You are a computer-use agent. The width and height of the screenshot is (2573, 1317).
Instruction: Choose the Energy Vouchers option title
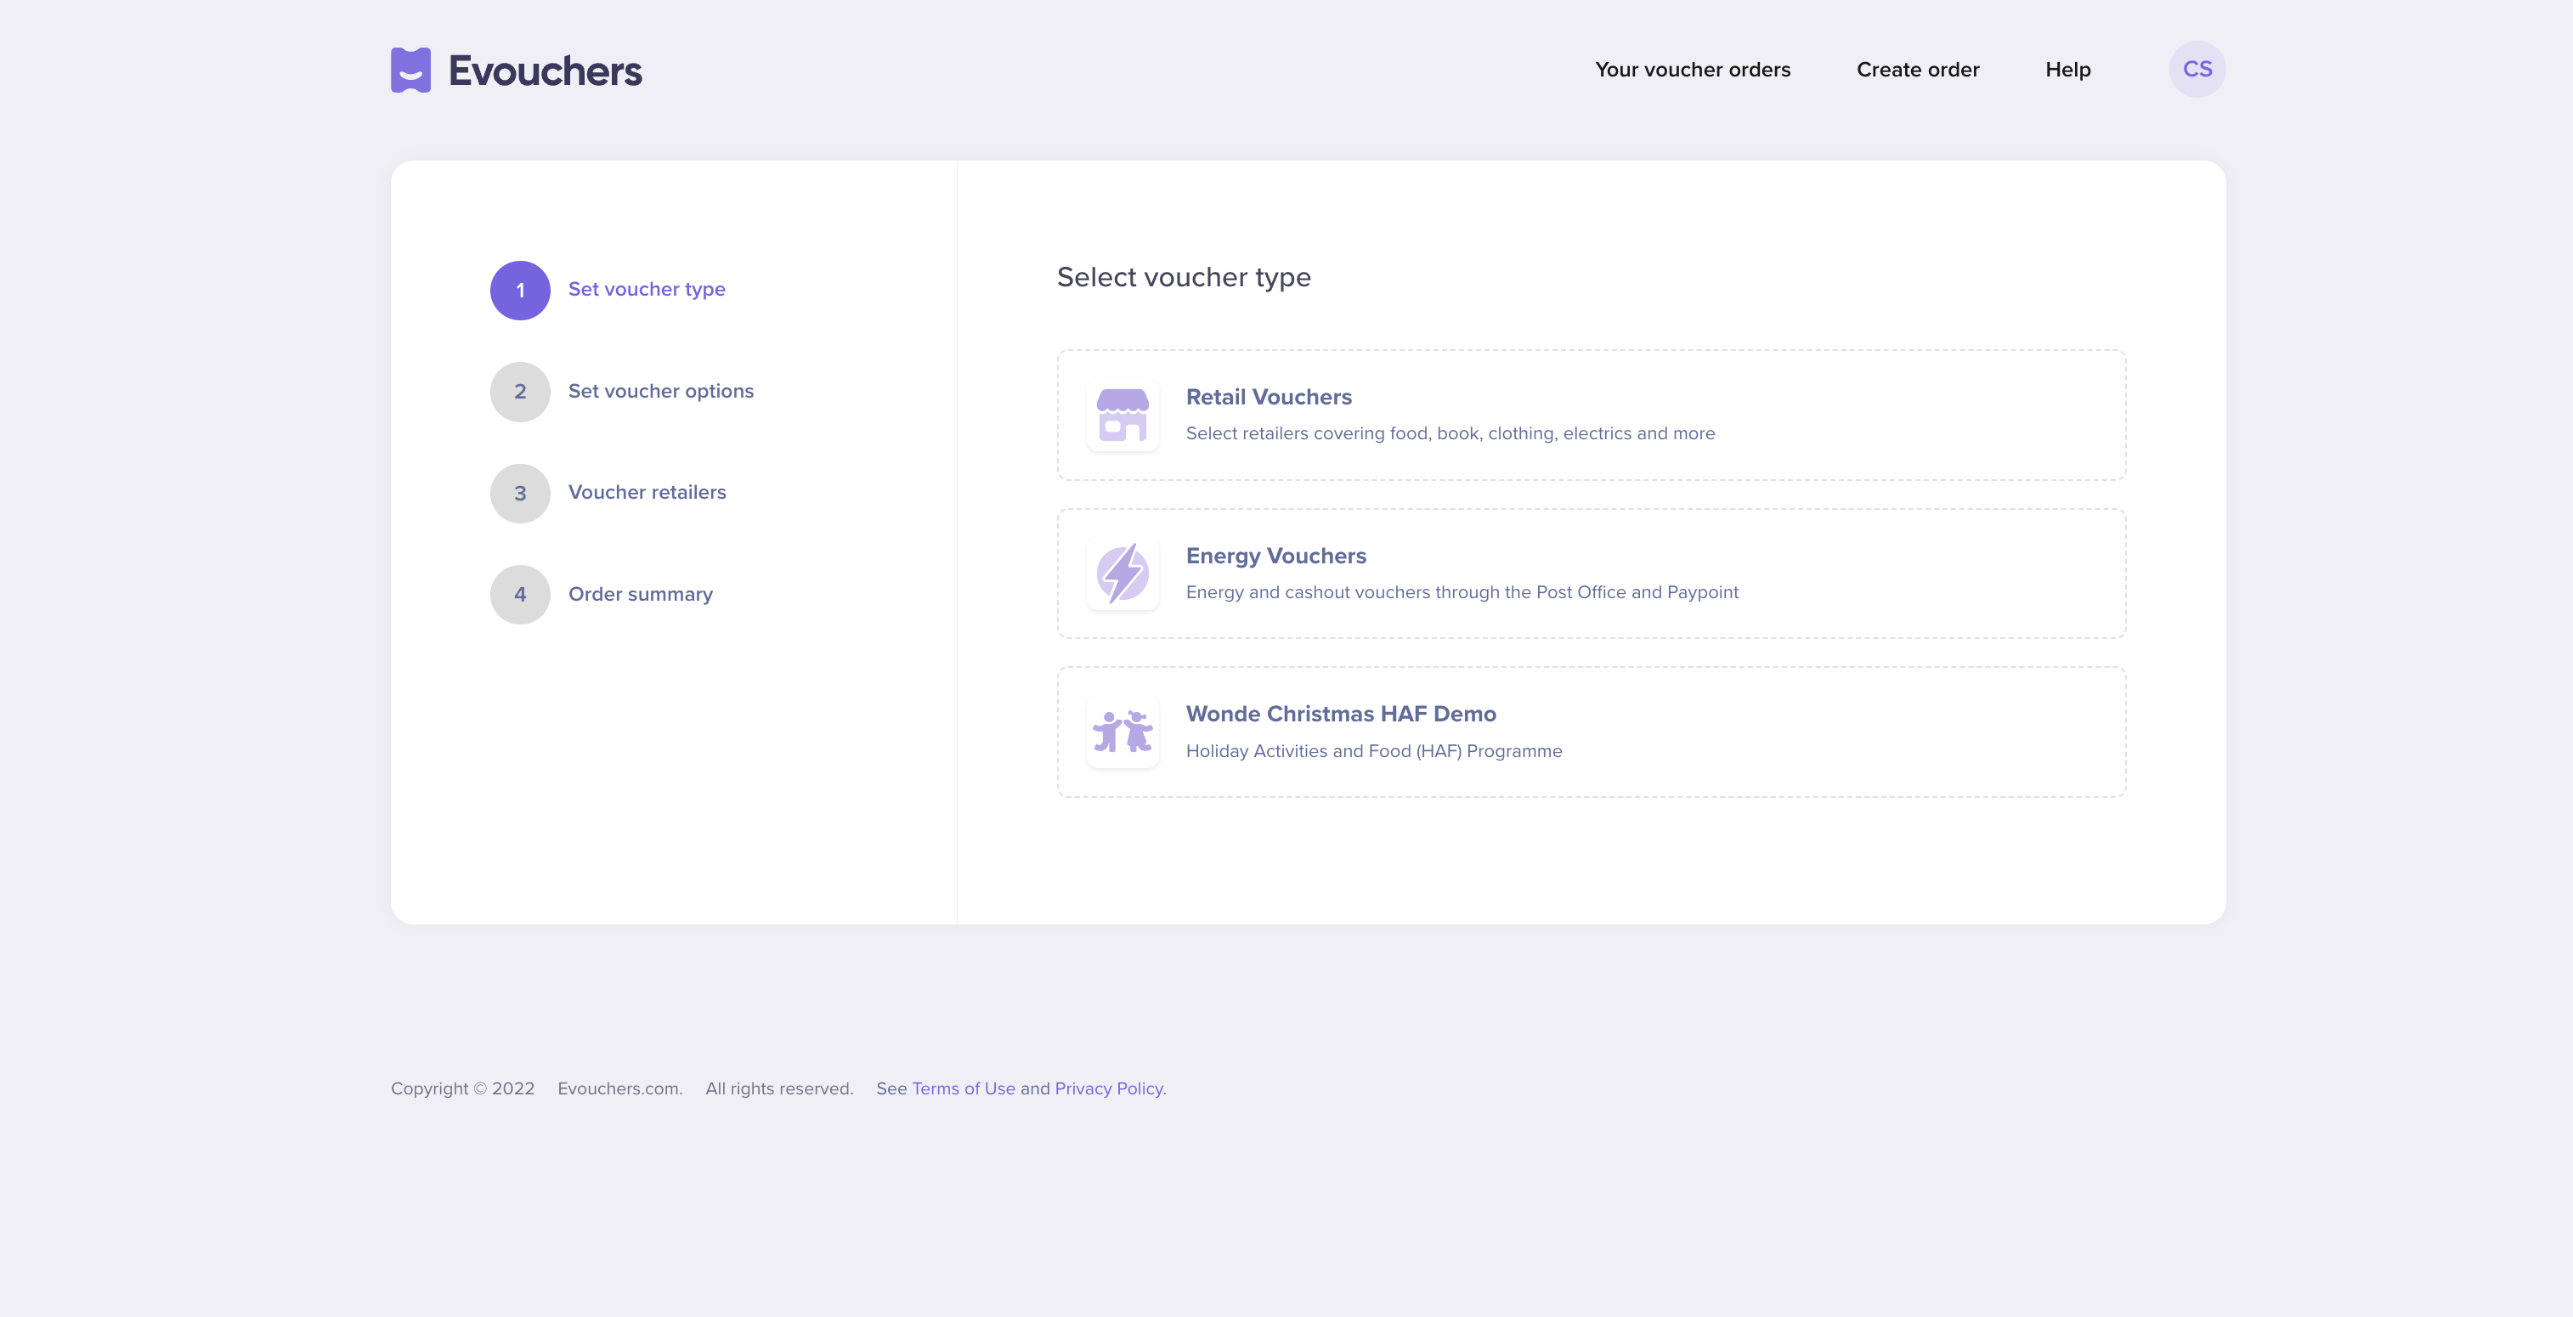coord(1275,557)
